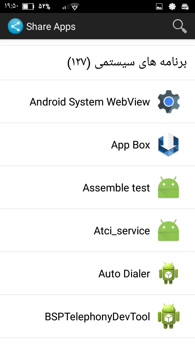Tap the BSPTelephonyDevTool robot icon

tap(168, 316)
